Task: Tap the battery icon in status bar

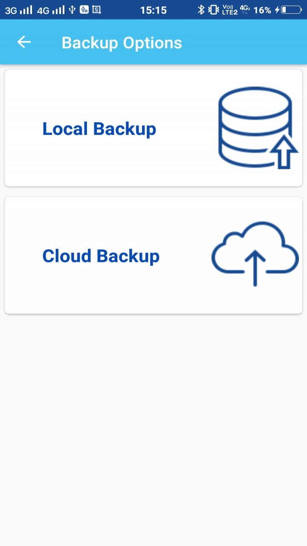Action: 291,10
